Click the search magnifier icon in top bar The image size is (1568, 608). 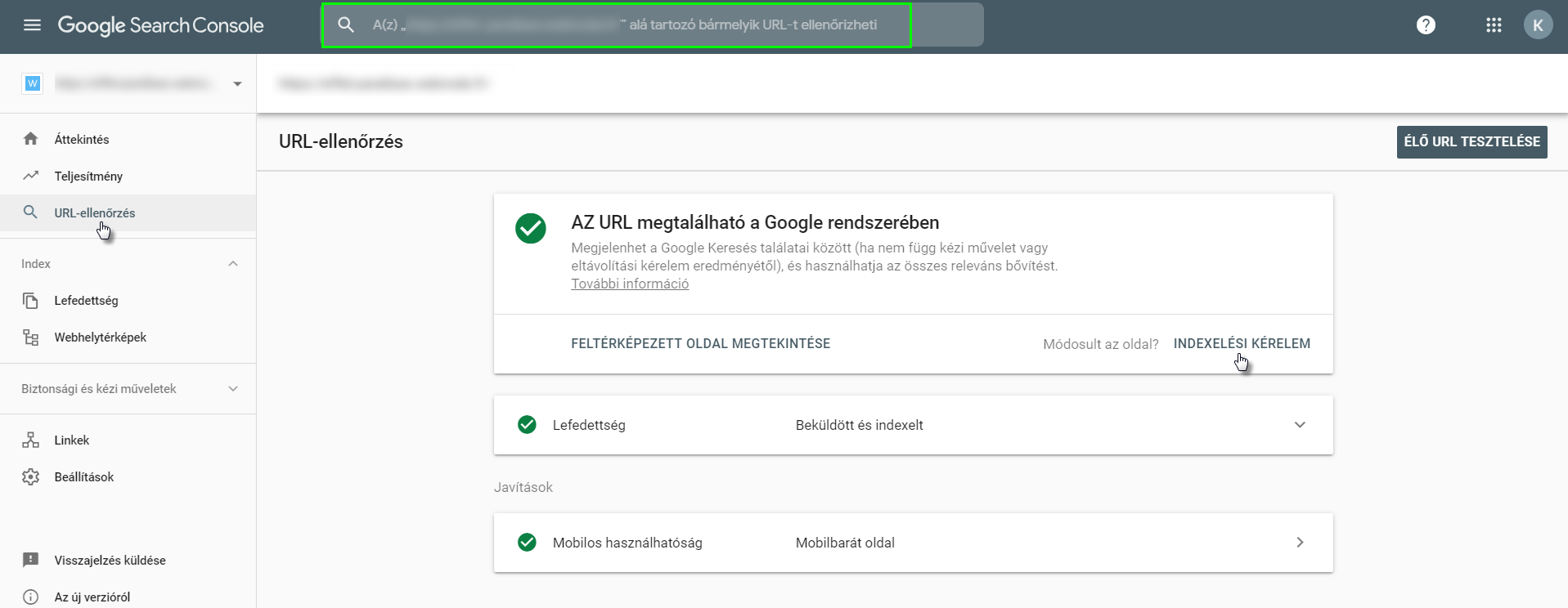[346, 25]
